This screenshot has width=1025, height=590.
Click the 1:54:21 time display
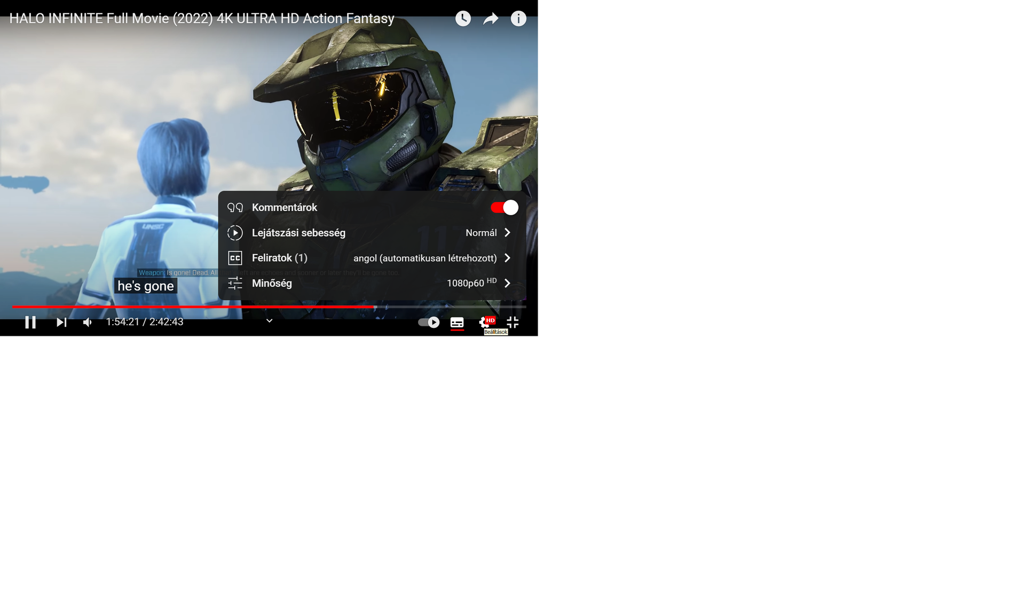[122, 322]
